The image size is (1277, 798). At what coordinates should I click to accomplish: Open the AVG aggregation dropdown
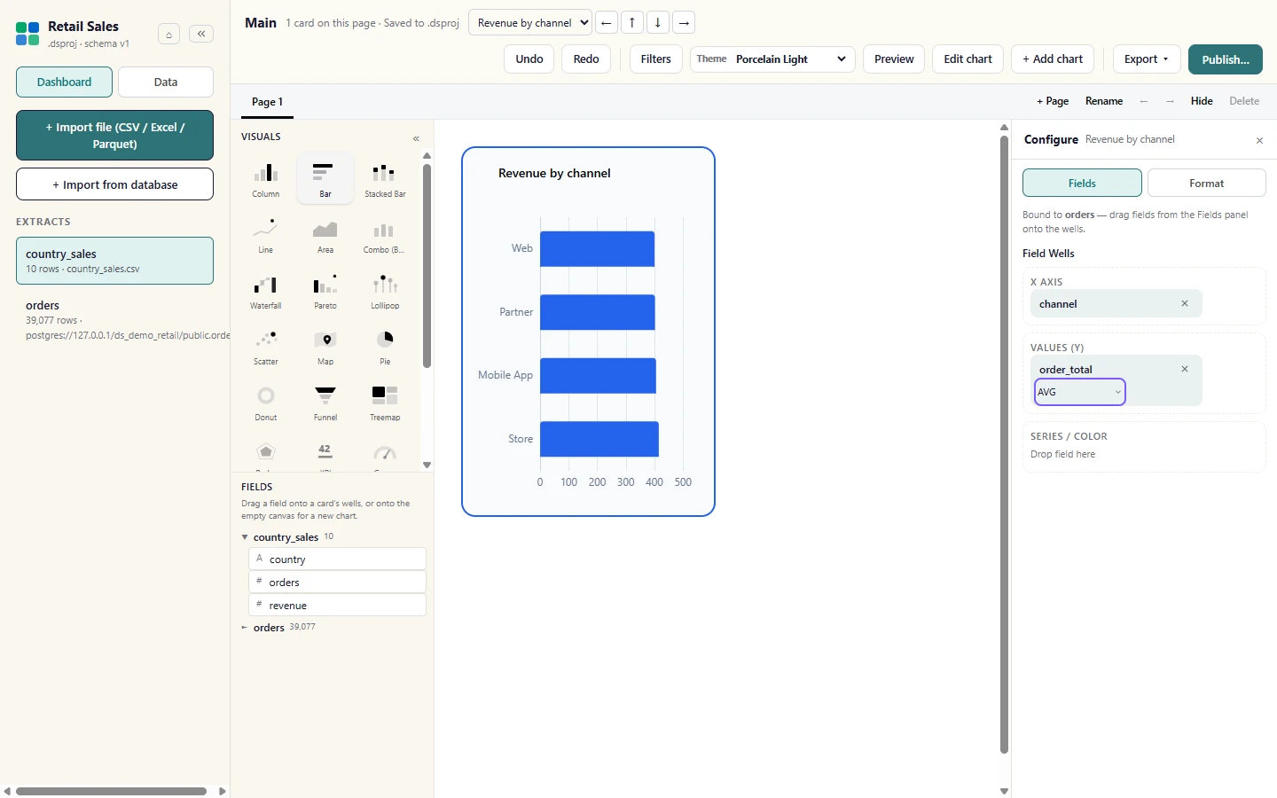[x=1080, y=392]
